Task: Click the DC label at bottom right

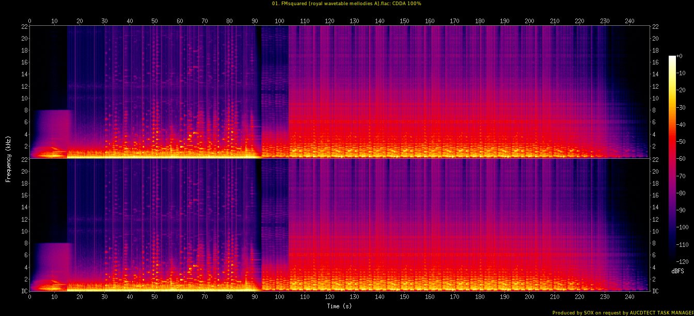Action: [656, 291]
